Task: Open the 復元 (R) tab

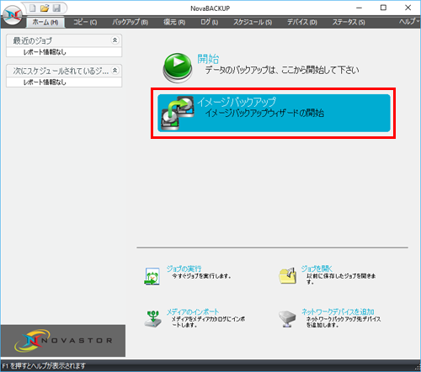Action: pyautogui.click(x=174, y=22)
